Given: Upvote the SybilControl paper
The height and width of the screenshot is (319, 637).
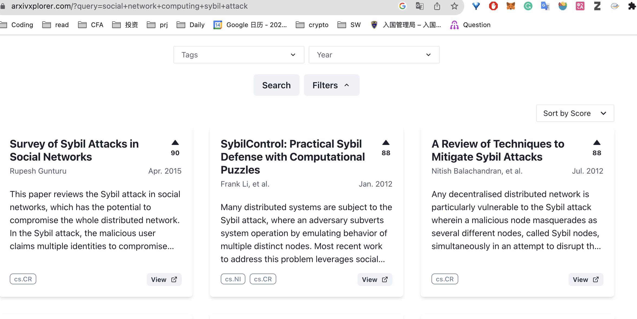Looking at the screenshot, I should pyautogui.click(x=386, y=143).
